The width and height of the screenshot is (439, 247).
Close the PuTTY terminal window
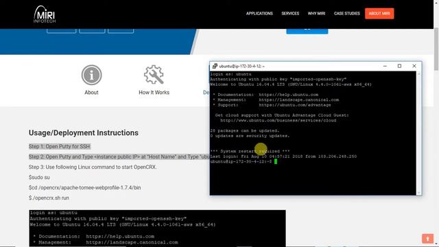414,66
